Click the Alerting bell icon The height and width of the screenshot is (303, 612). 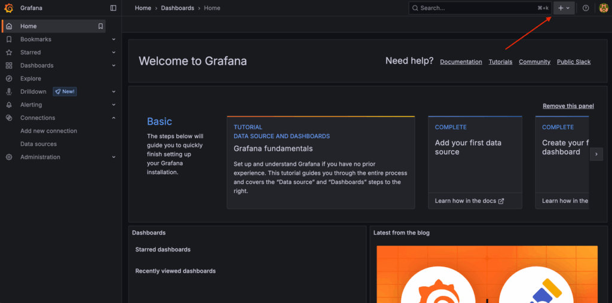pyautogui.click(x=9, y=105)
